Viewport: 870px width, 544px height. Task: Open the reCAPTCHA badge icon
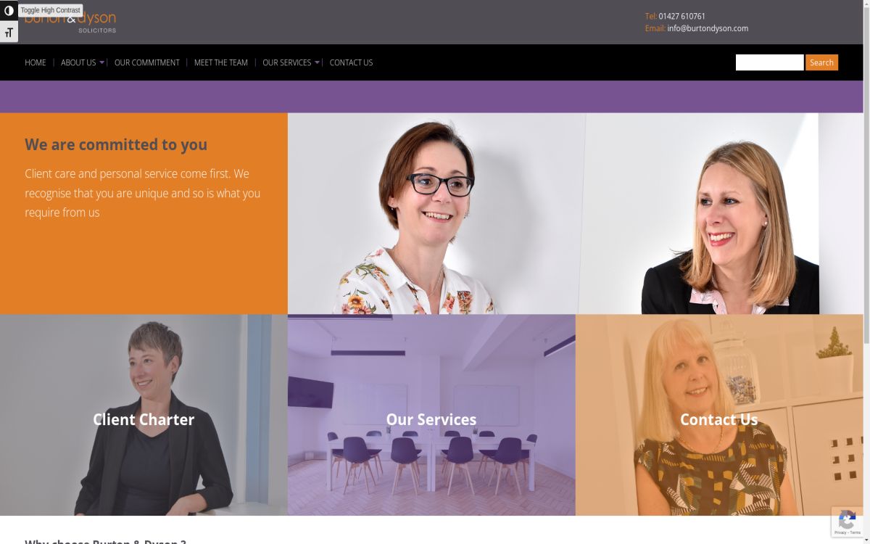click(x=847, y=522)
